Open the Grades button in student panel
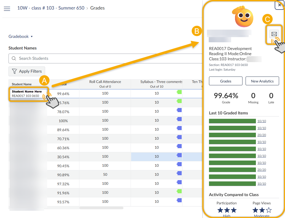The width and height of the screenshot is (285, 218). (226, 81)
